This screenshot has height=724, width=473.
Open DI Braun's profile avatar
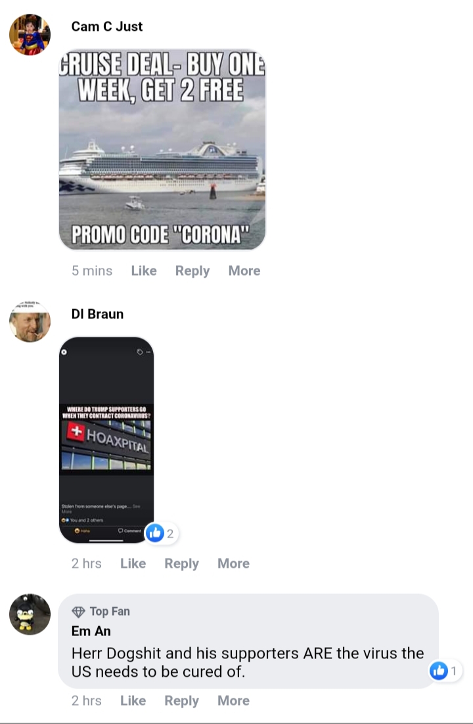pyautogui.click(x=30, y=322)
